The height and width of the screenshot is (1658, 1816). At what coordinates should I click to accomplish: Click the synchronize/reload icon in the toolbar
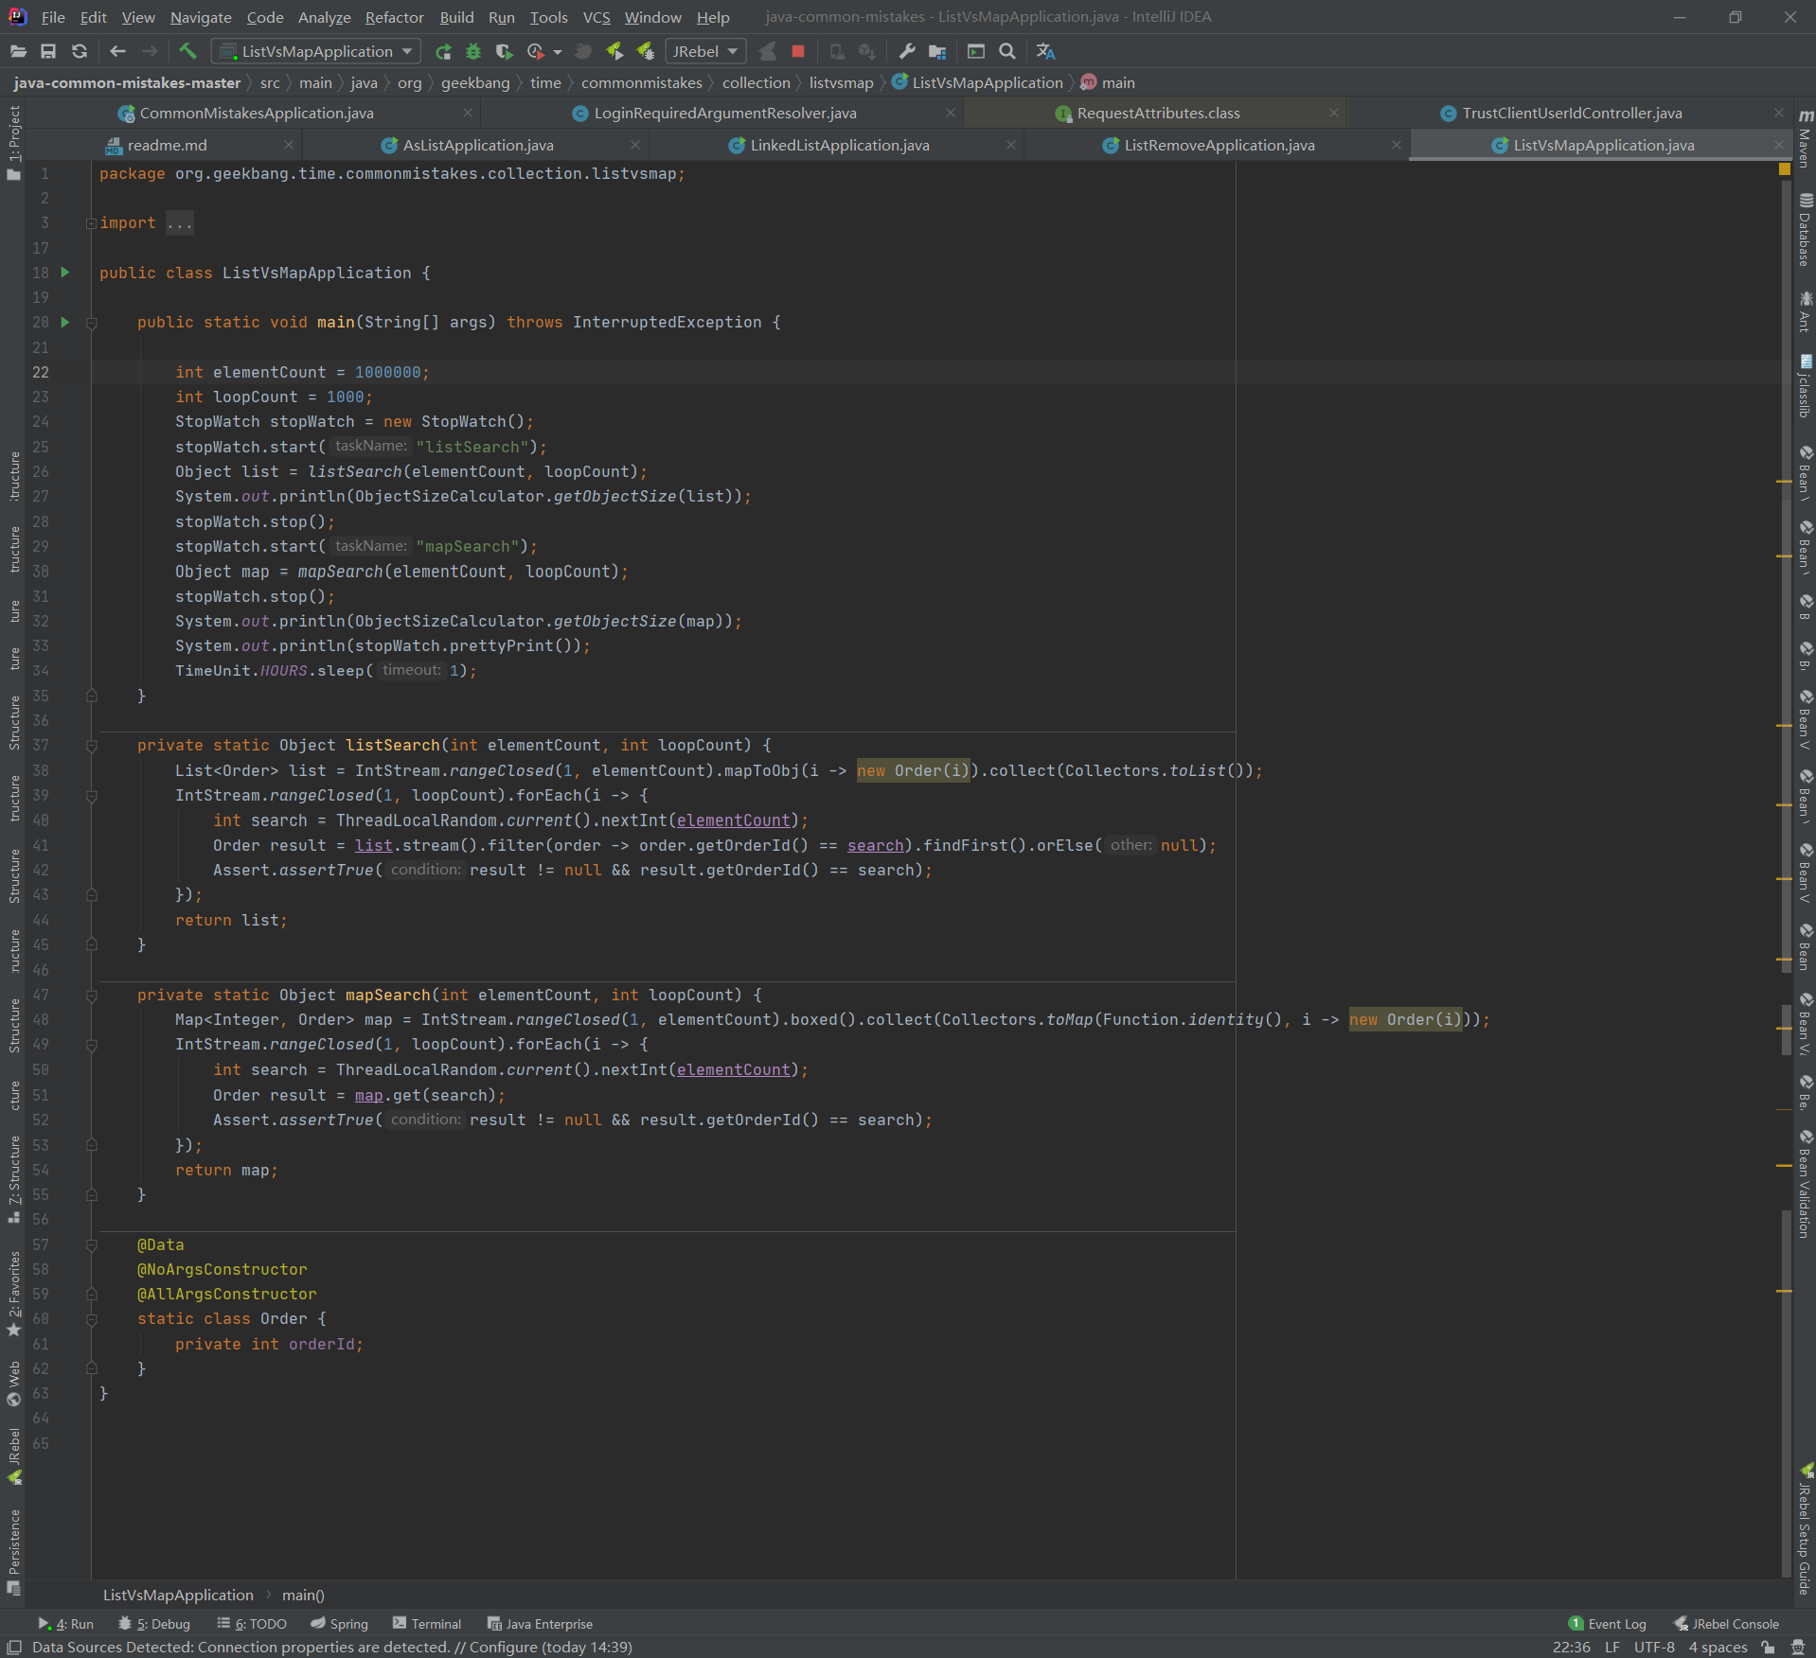80,52
